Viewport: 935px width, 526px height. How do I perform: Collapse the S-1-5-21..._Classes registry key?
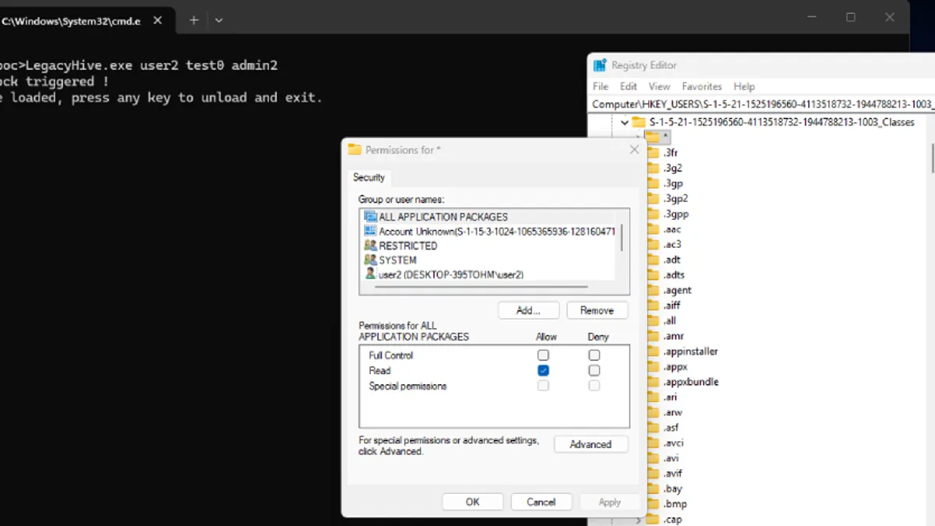(x=624, y=122)
